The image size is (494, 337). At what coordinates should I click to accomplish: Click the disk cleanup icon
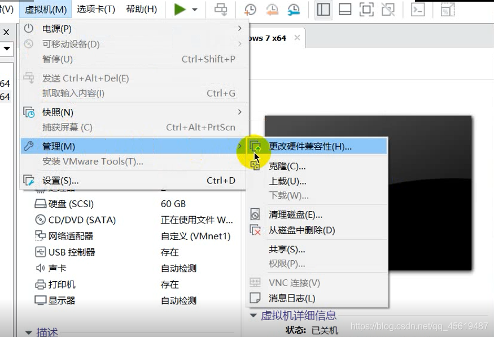pyautogui.click(x=255, y=215)
